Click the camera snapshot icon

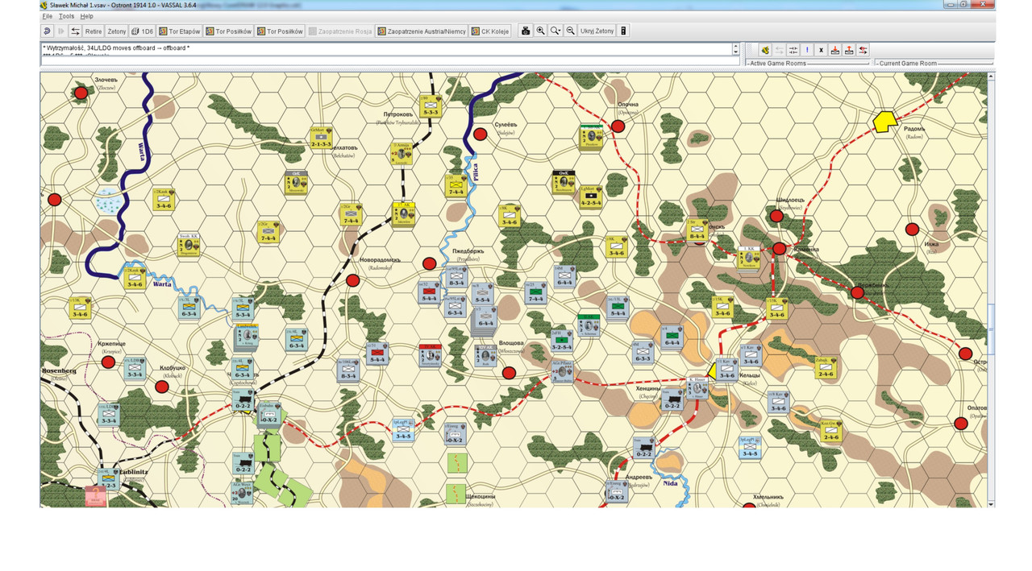[x=526, y=31]
